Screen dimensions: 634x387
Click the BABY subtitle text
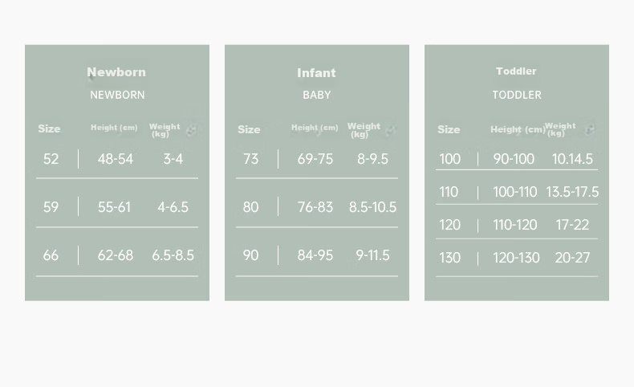(316, 95)
